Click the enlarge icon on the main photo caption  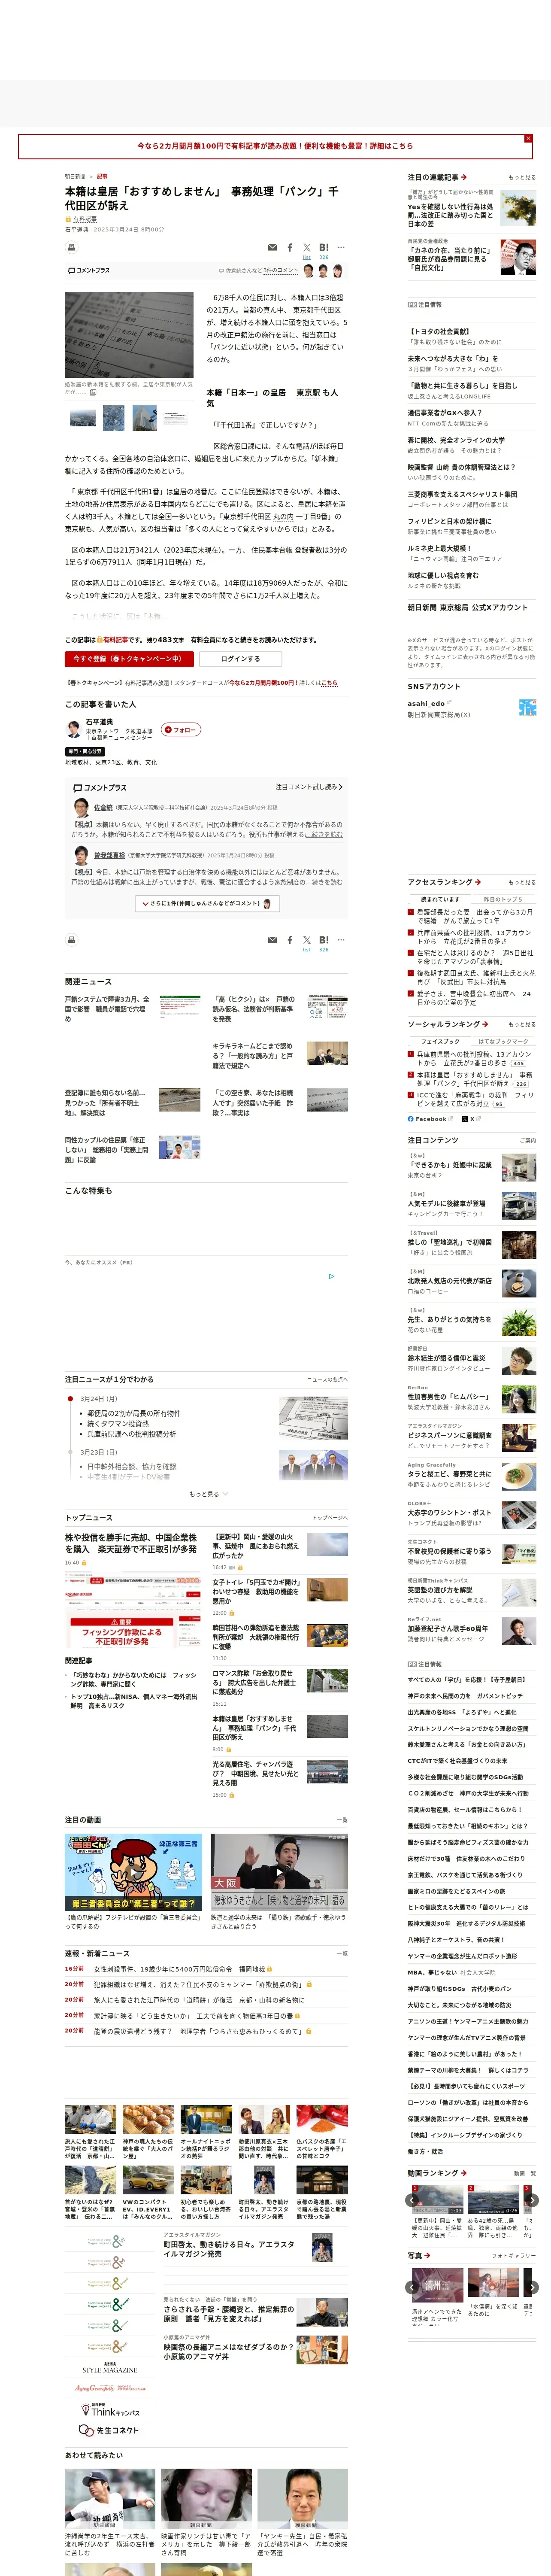tap(93, 393)
